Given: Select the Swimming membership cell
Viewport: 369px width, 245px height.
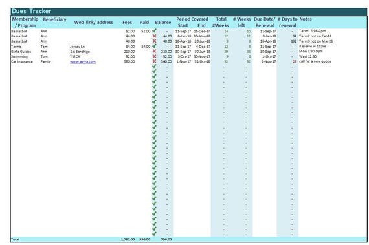Looking at the screenshot, I should [x=19, y=56].
